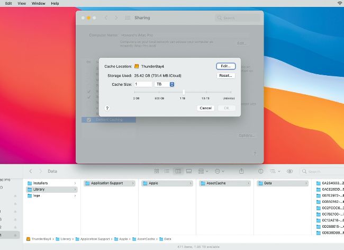Open the Finder action ellipsis menu

[x=219, y=171]
